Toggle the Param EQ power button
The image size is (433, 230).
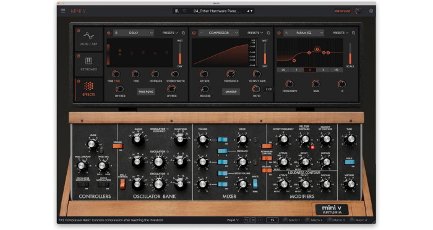click(279, 33)
